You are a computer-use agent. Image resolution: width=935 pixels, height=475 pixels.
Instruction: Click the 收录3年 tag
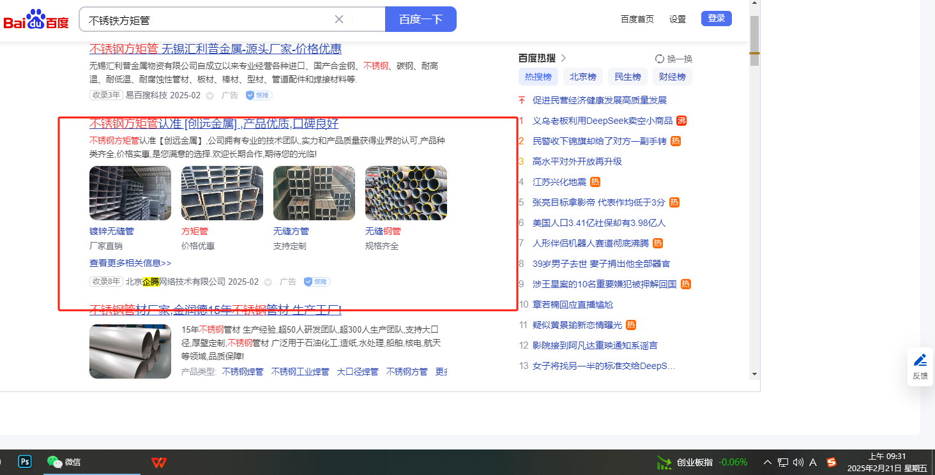click(105, 95)
